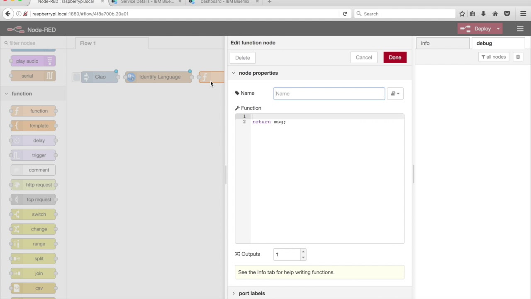531x299 pixels.
Task: Click inside the function code editor
Action: click(x=319, y=179)
